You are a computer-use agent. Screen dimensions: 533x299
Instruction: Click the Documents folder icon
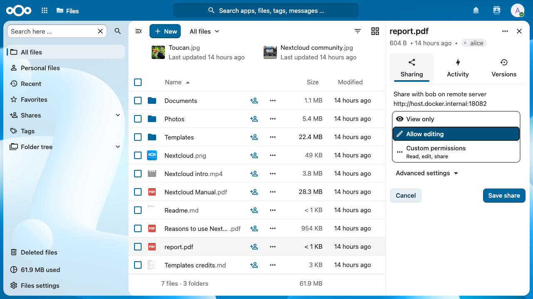(x=152, y=100)
